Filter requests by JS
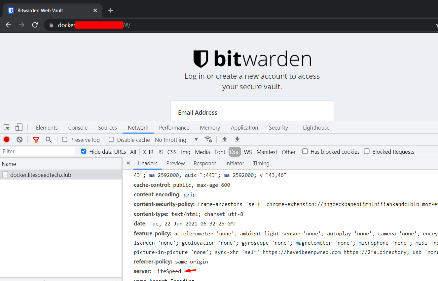This screenshot has width=438, height=281. click(161, 152)
